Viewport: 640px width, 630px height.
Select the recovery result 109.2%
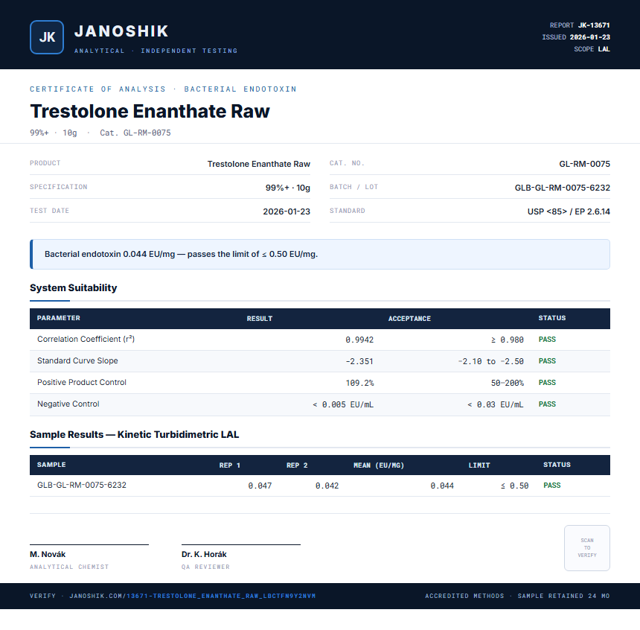(x=359, y=383)
